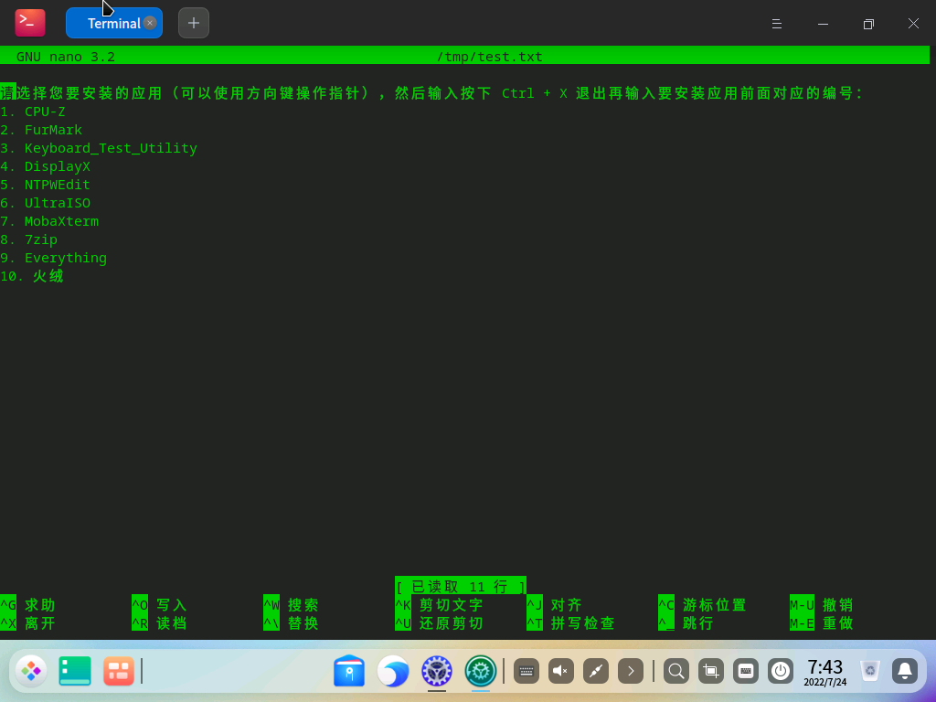Expand the dock tray arrow
The width and height of the screenshot is (936, 702).
(631, 671)
